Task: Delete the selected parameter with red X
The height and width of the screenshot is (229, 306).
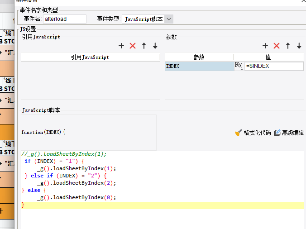Action: pyautogui.click(x=276, y=46)
